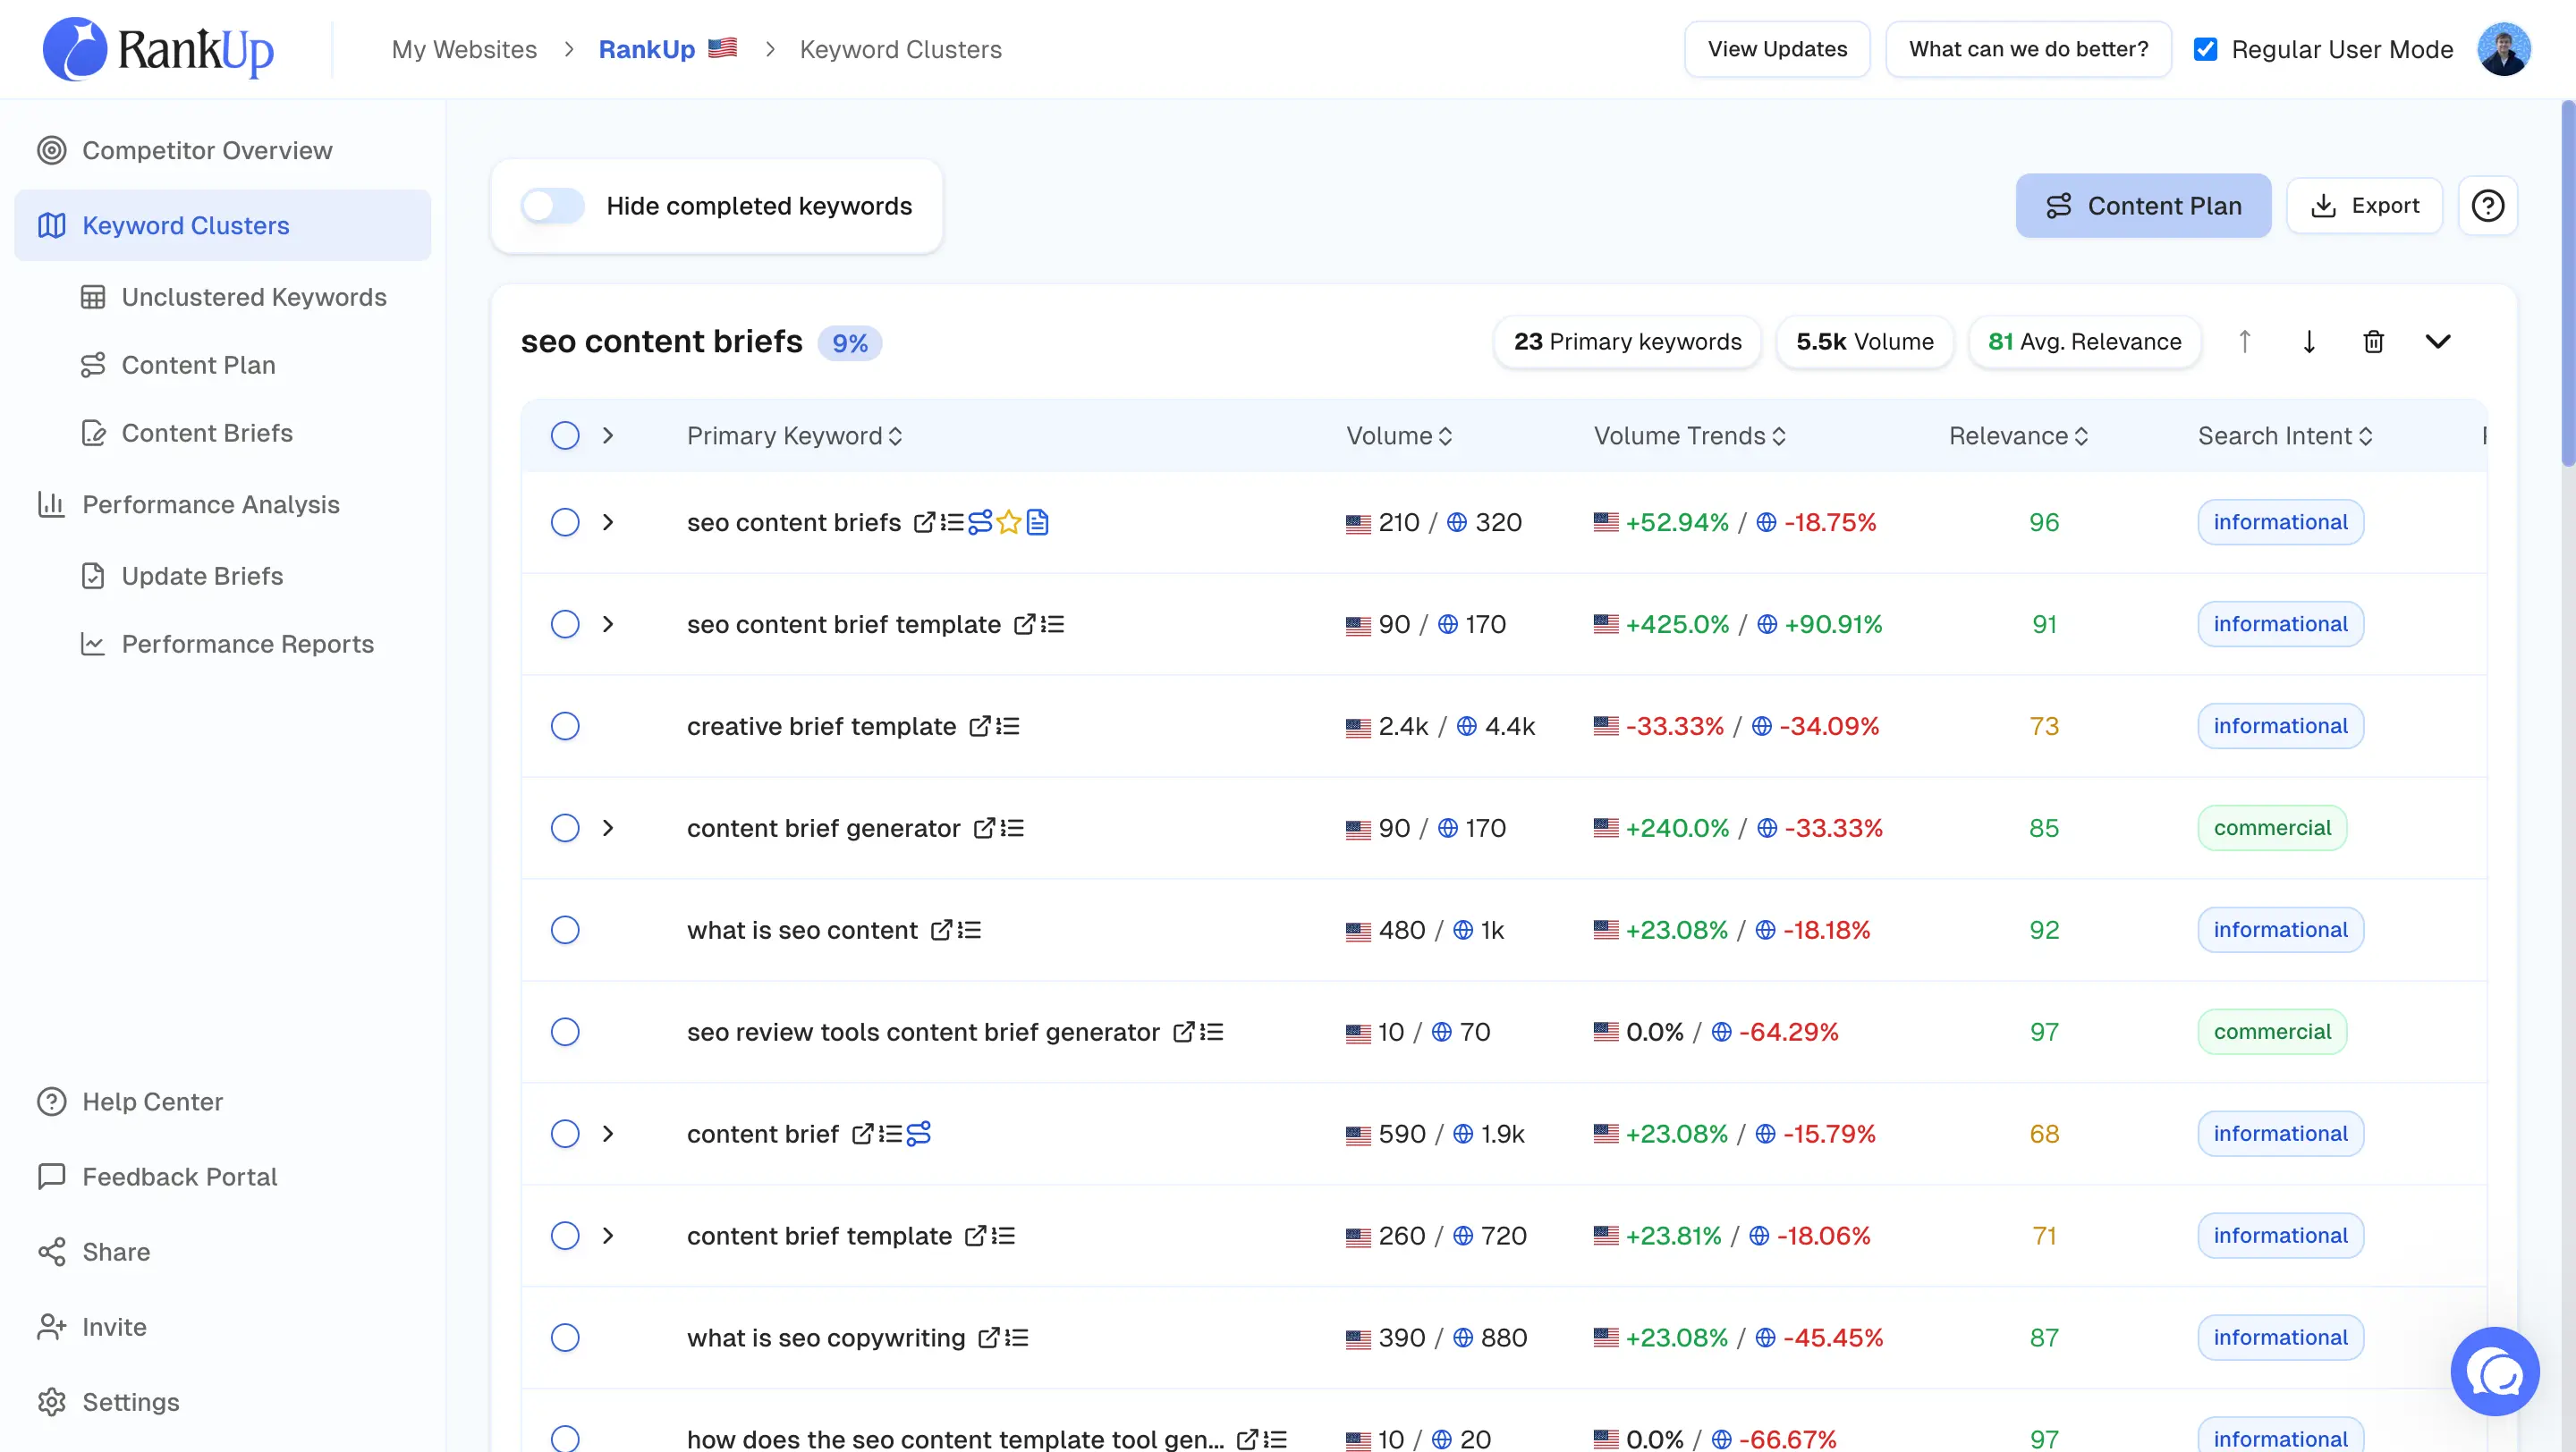
Task: Go to Performance Reports in sidebar
Action: tap(247, 644)
